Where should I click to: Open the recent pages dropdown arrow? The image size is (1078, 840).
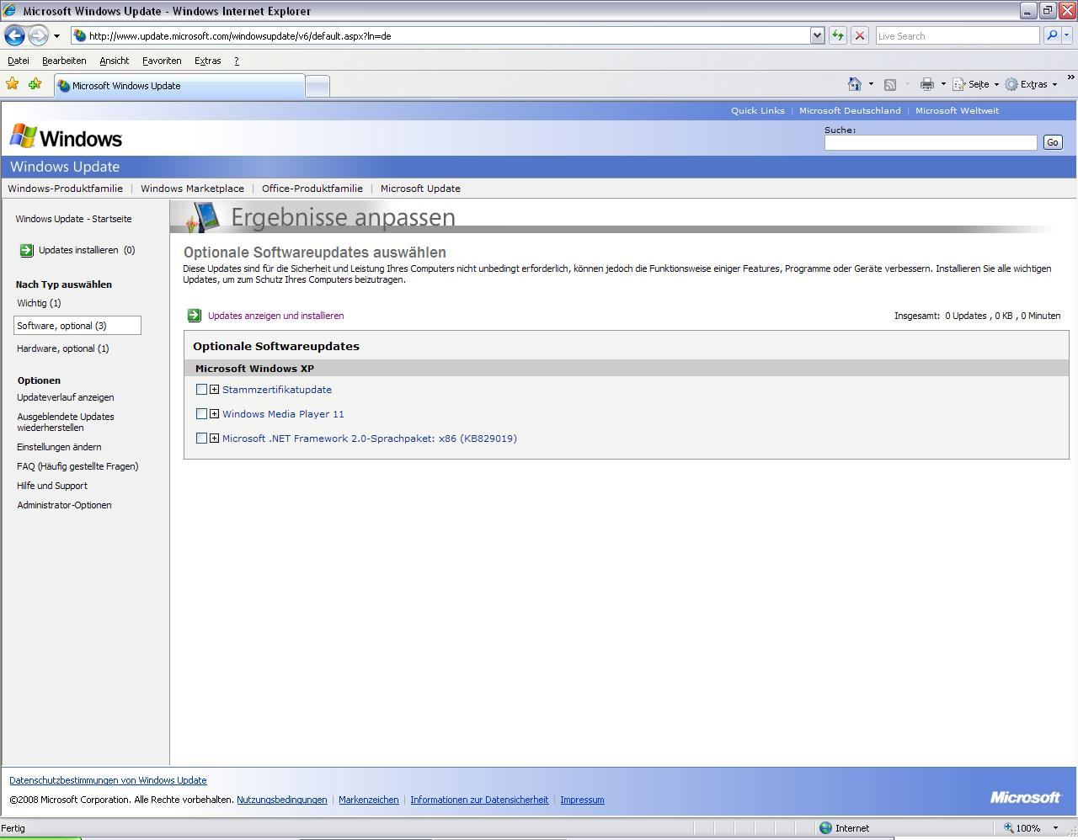tap(56, 36)
